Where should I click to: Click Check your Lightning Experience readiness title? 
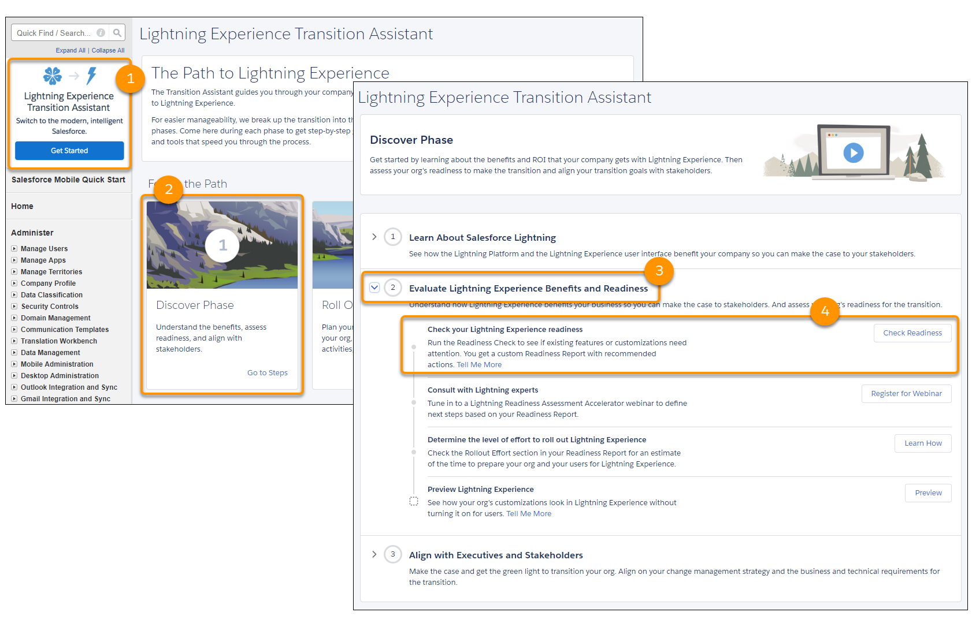(x=505, y=330)
